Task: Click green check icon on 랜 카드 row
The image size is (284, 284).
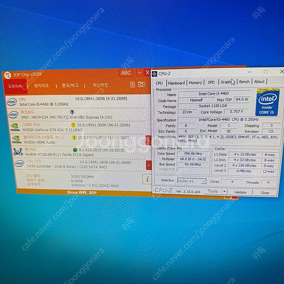Action: pyautogui.click(x=75, y=150)
